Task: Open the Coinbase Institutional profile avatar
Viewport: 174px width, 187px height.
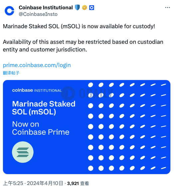Action: [x=9, y=11]
